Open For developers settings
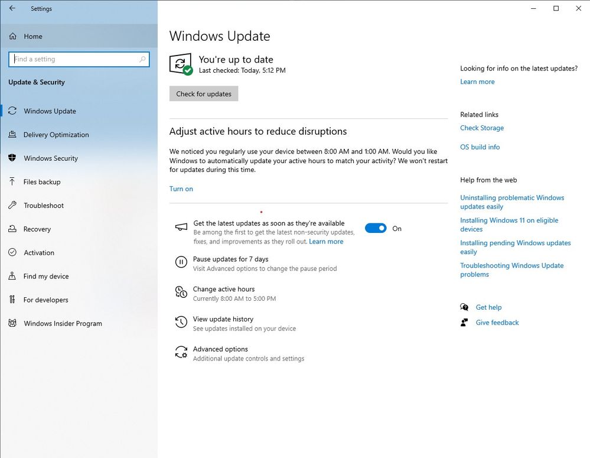590x458 pixels. click(79, 300)
